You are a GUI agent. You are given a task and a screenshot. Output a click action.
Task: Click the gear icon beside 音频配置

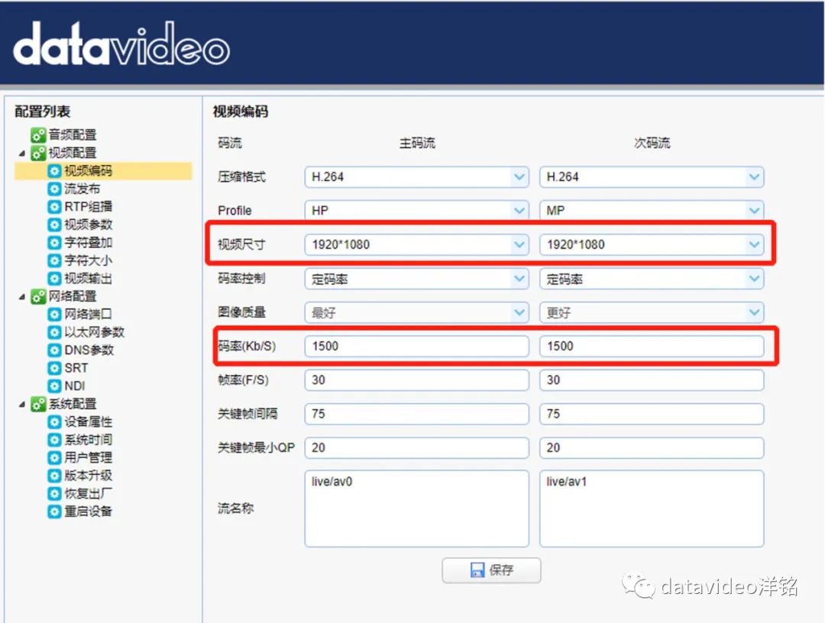click(x=38, y=135)
